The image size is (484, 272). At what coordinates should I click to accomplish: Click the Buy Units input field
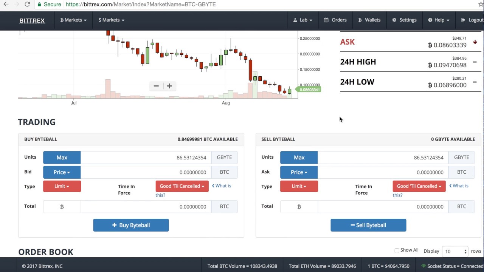[146, 158]
